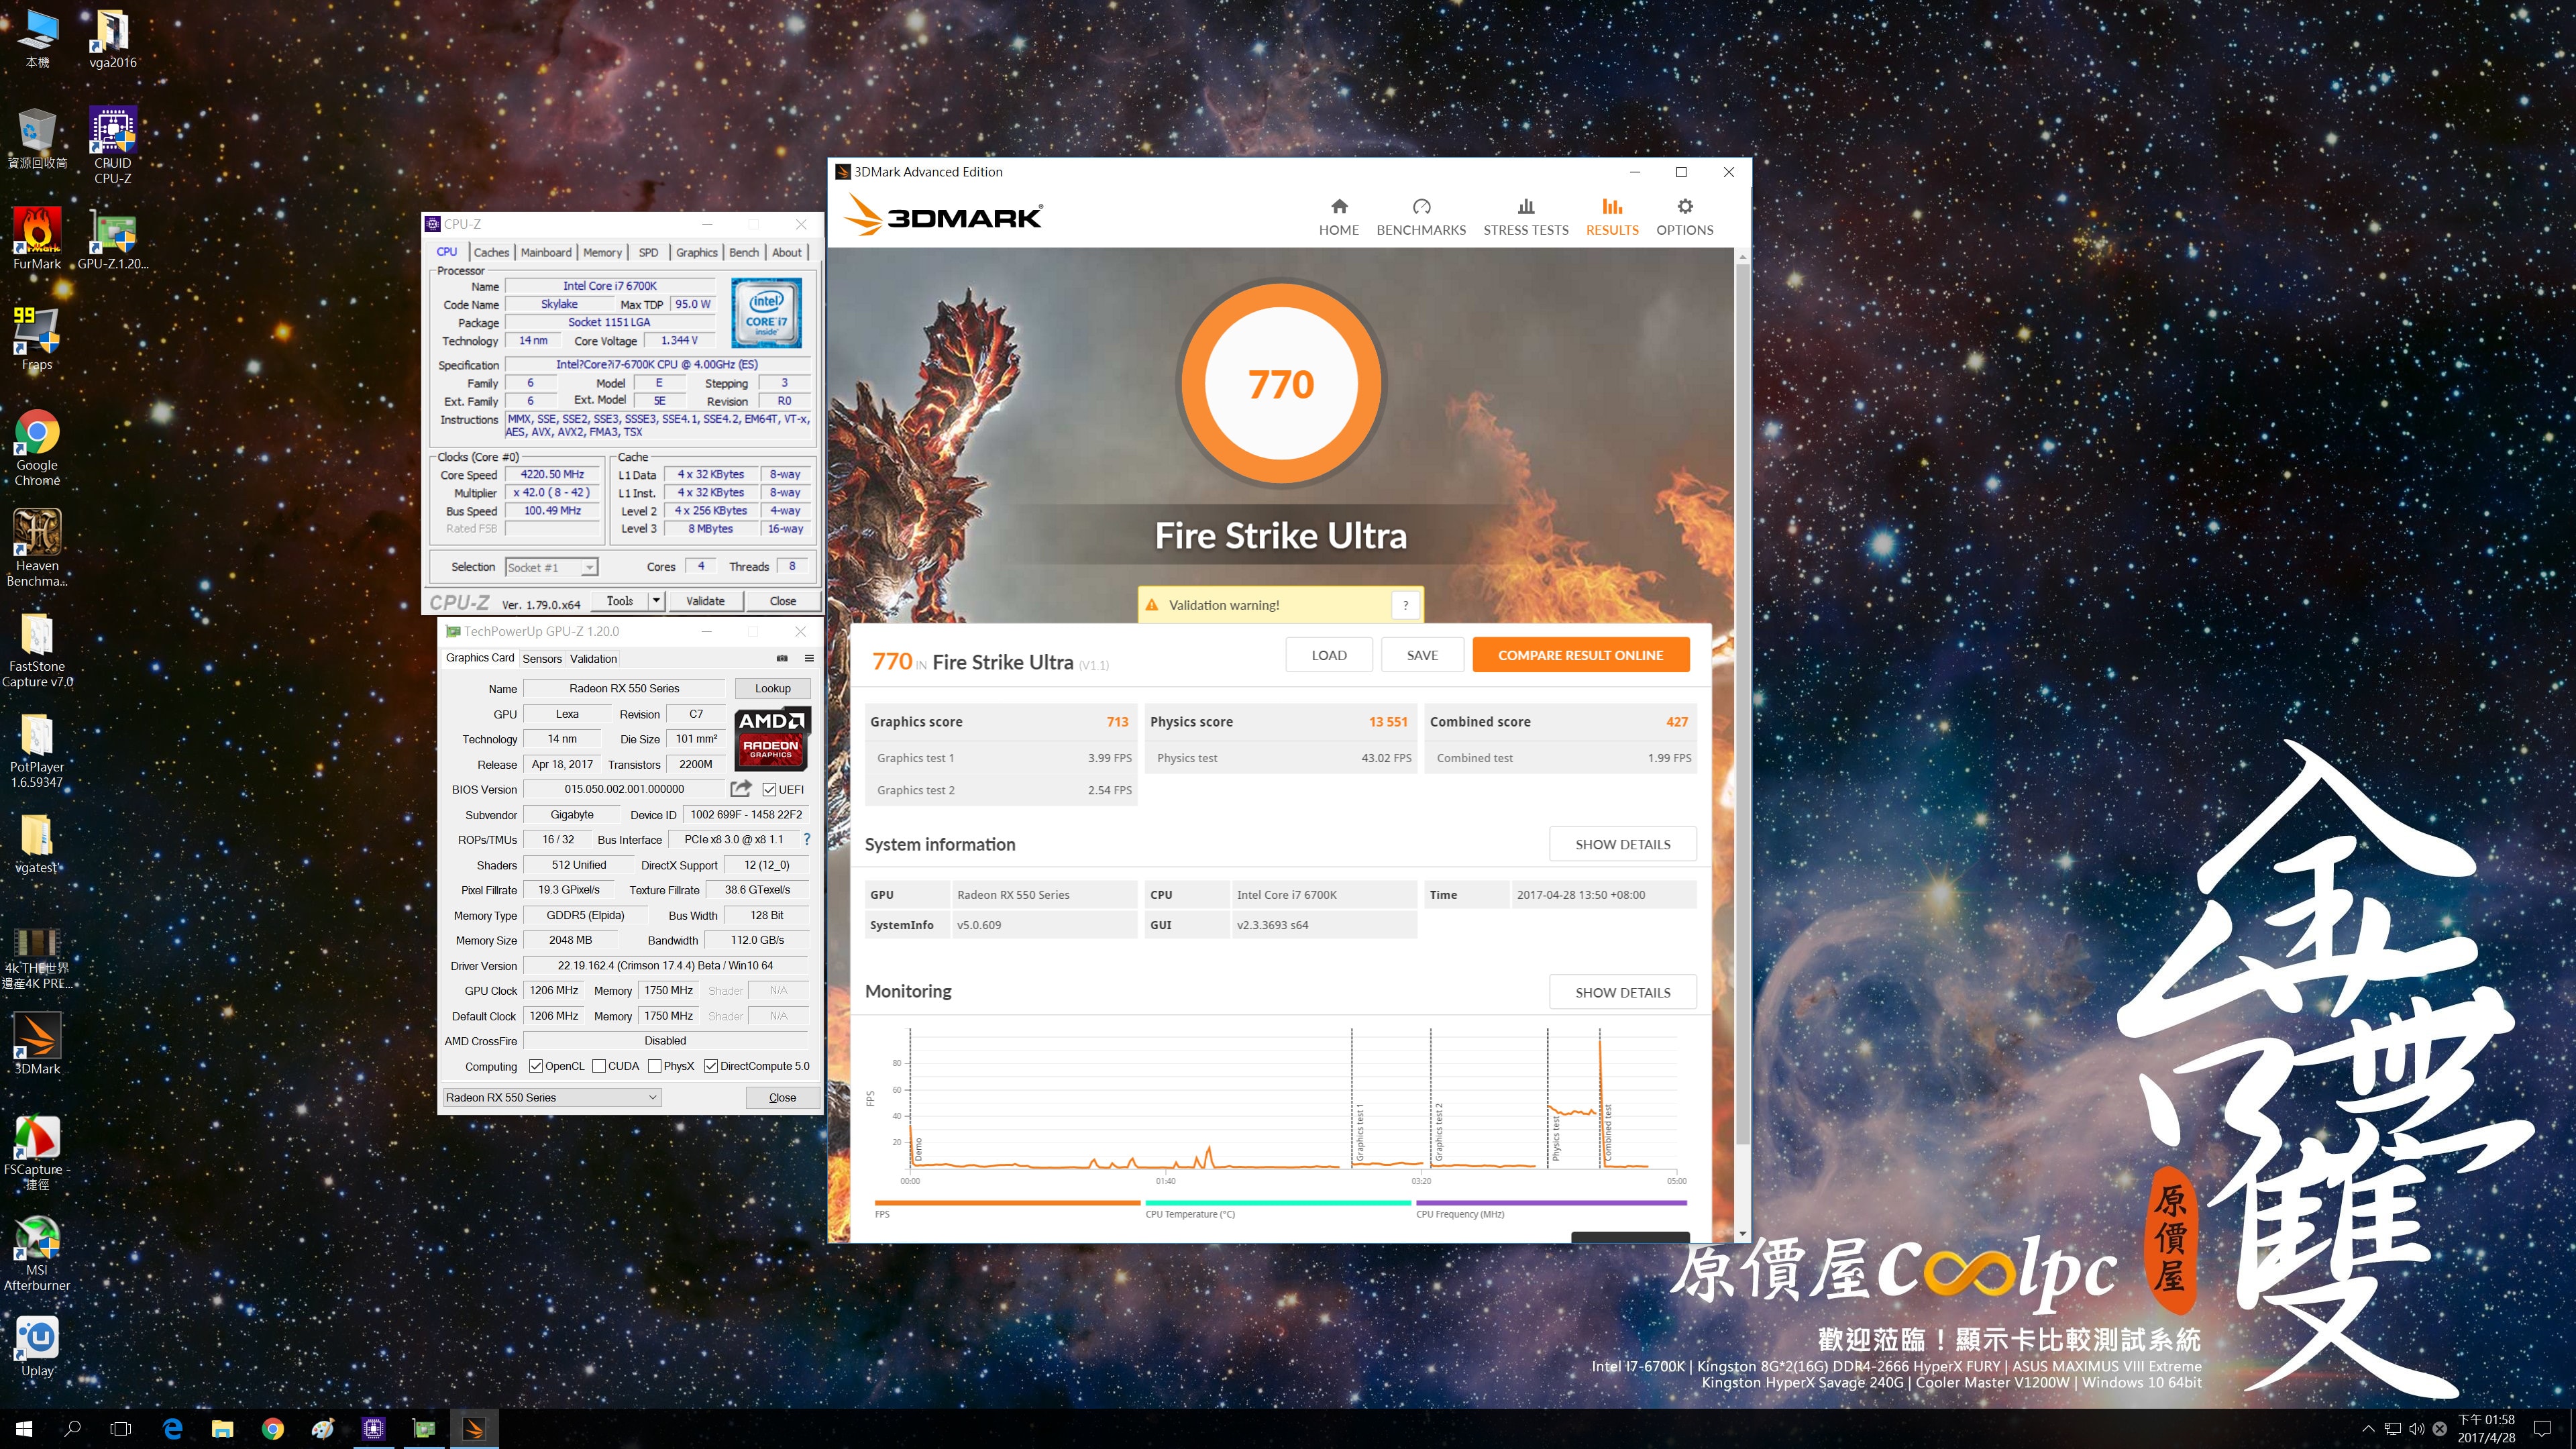Viewport: 2576px width, 1449px height.
Task: Open FastStone Capture v7.0 folder
Action: (x=37, y=649)
